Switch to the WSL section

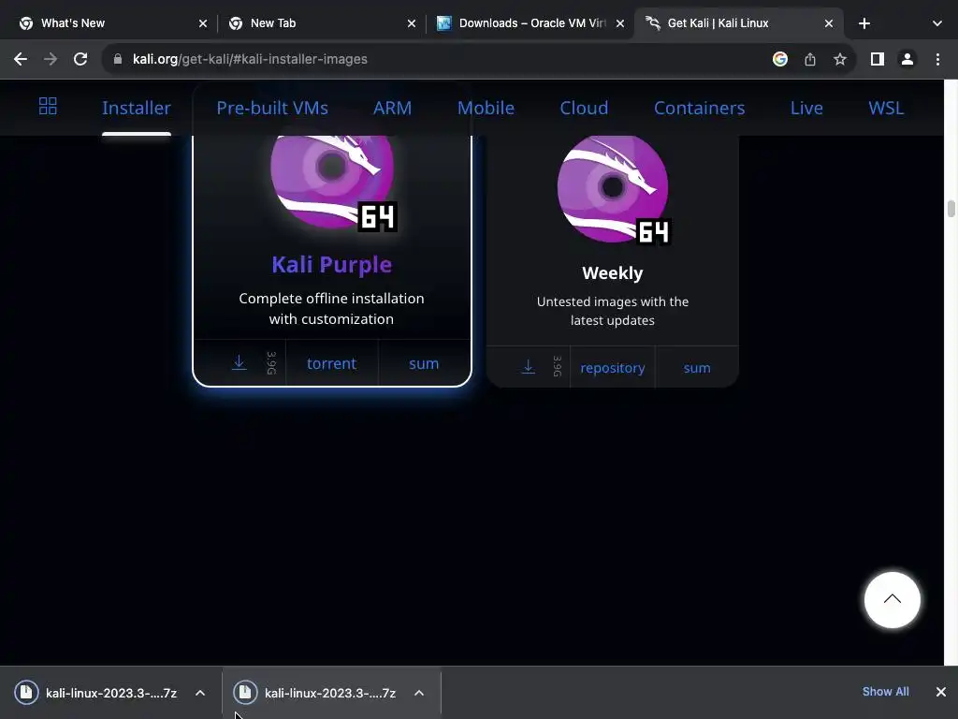pos(886,108)
